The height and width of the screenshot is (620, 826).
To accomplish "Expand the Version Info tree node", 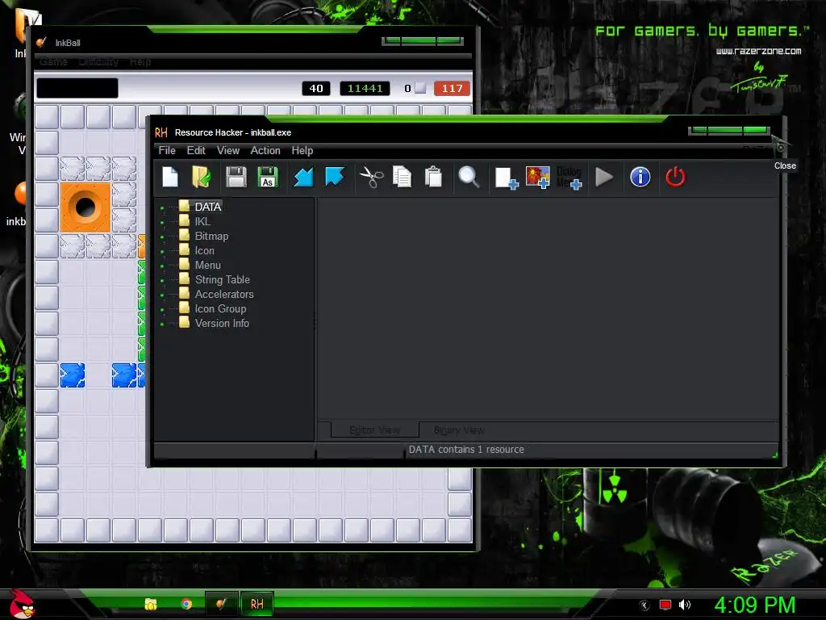I will tap(162, 324).
